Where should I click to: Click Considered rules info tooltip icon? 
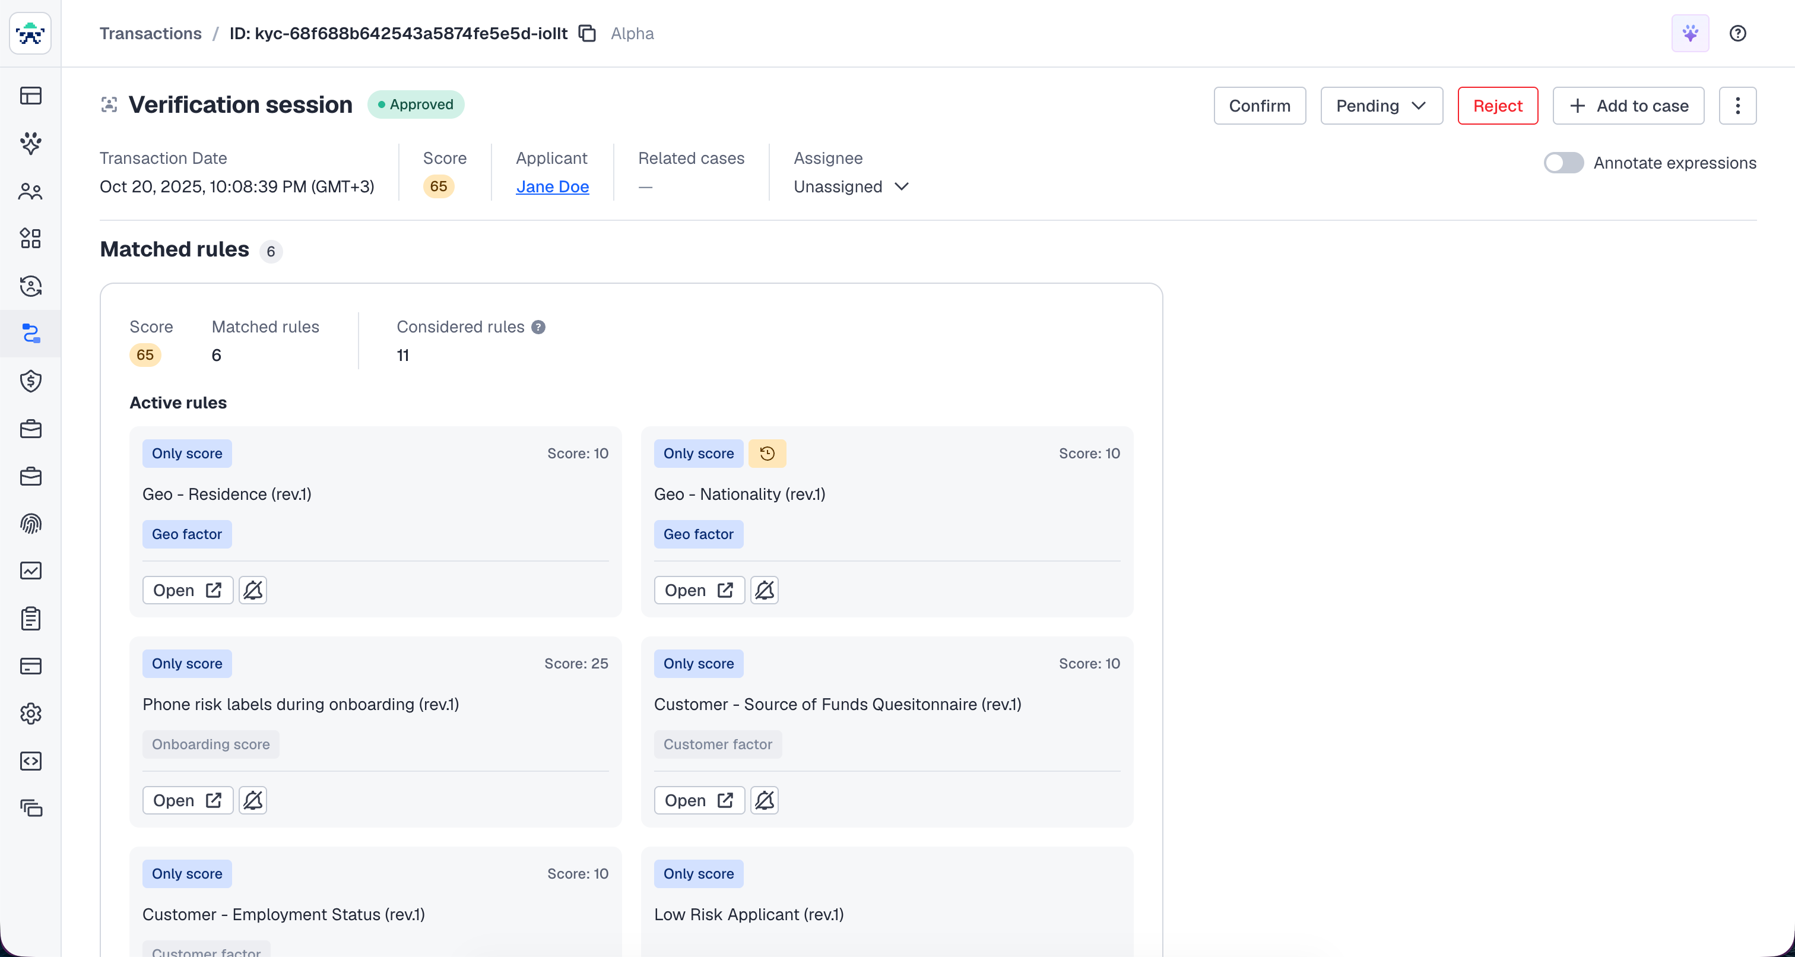(538, 327)
